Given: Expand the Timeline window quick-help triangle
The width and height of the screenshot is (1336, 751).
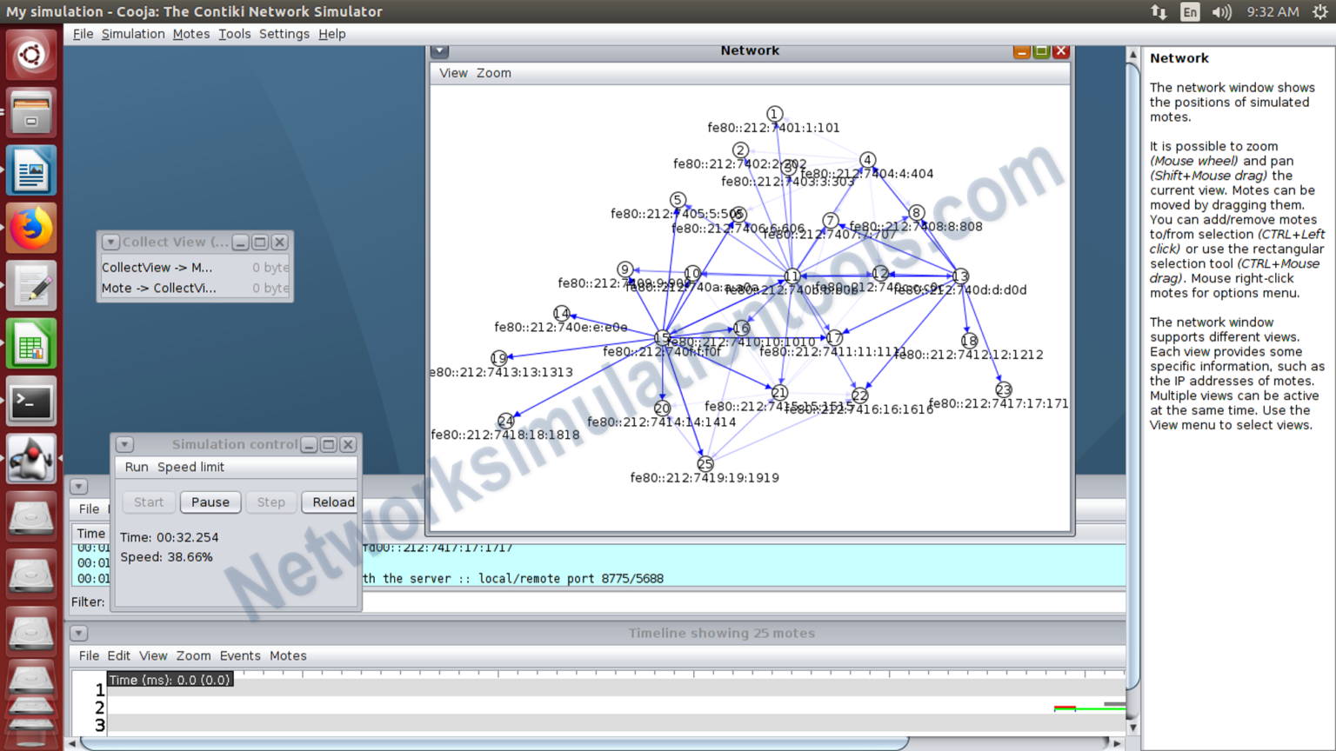Looking at the screenshot, I should point(78,633).
